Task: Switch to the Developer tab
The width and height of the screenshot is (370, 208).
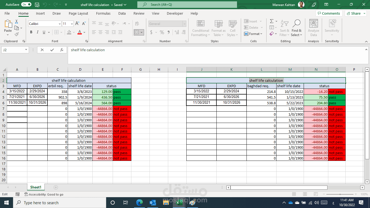Action: click(x=175, y=13)
